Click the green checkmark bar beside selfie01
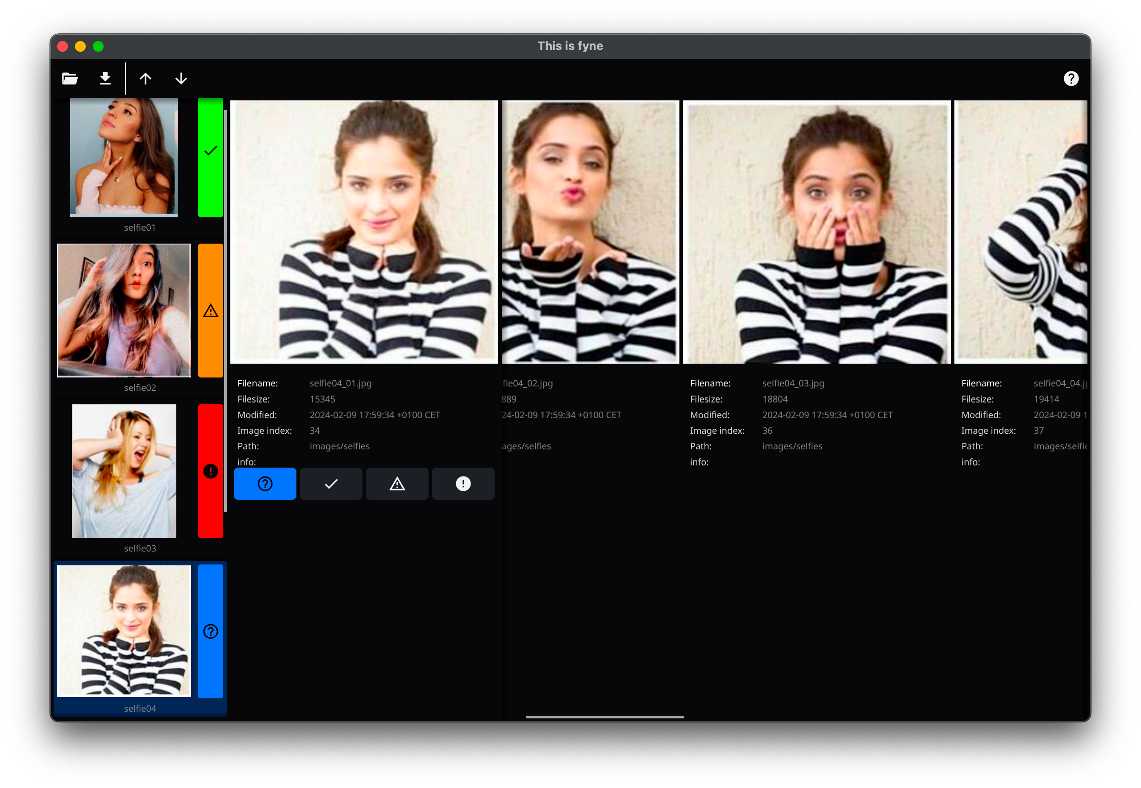Screen dimensions: 1141x788 coord(210,157)
